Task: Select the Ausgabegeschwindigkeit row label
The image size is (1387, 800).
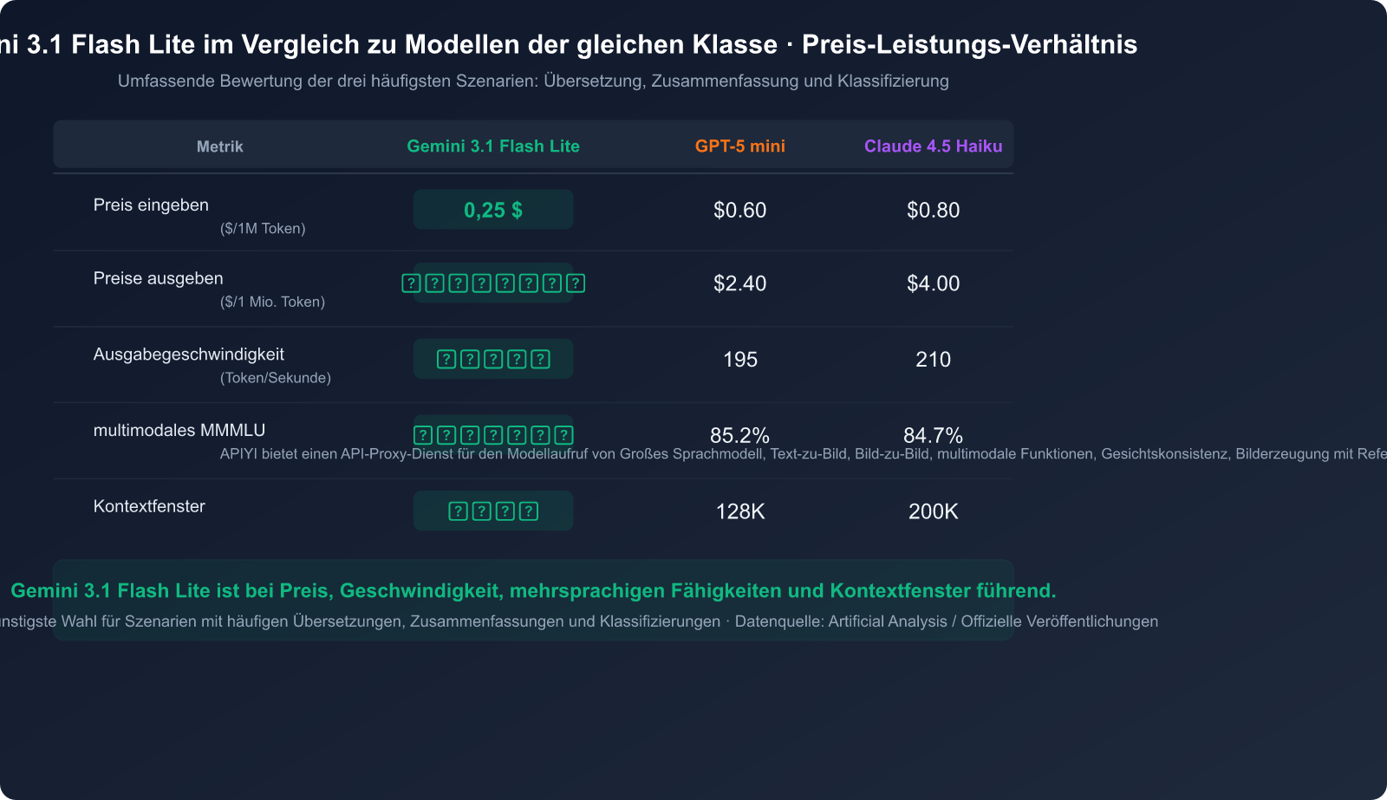Action: coord(188,354)
